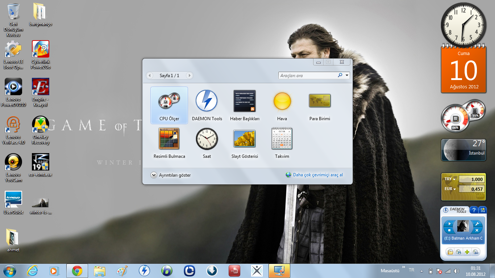Screen dimensions: 495x278
Task: Click the 1,000 TRY value field
Action: coord(471,179)
